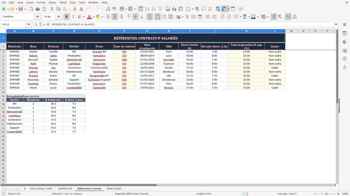Screen dimensions: 350x196
Task: Select the Clone Formatting paintbrush
Action: 75,9
